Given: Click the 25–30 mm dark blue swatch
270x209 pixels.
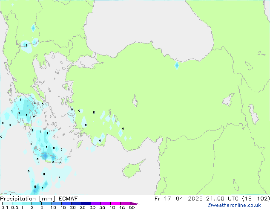Looking at the screenshot, I should click(x=86, y=203).
